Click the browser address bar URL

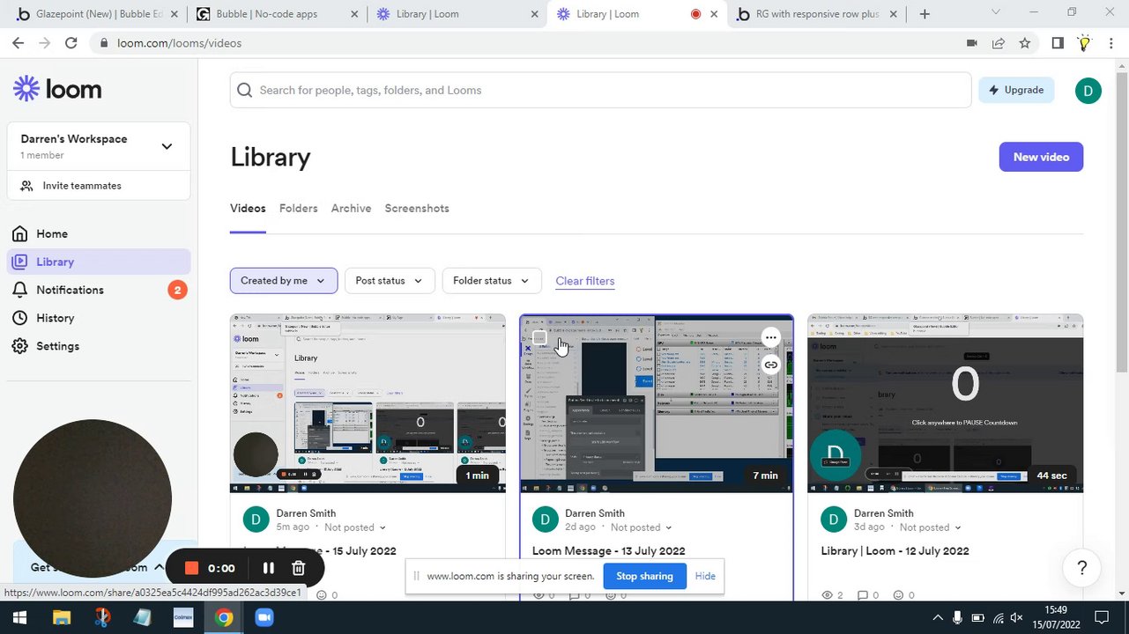180,43
